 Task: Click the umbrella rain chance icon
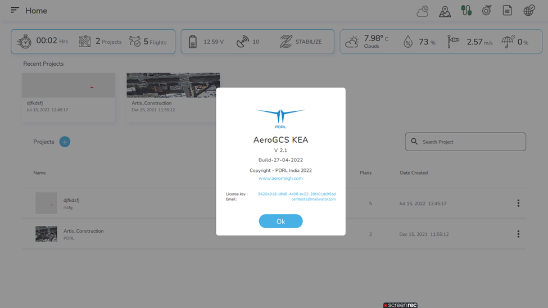coord(508,41)
